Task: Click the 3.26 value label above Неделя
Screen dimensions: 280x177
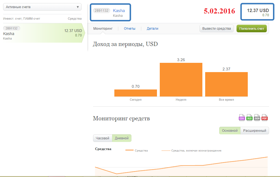Action: click(x=181, y=60)
